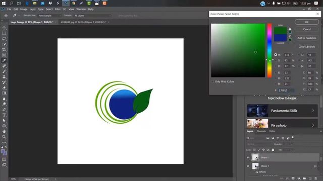Select the Rectangular Marquee tool
The image size is (323, 181).
[4, 33]
